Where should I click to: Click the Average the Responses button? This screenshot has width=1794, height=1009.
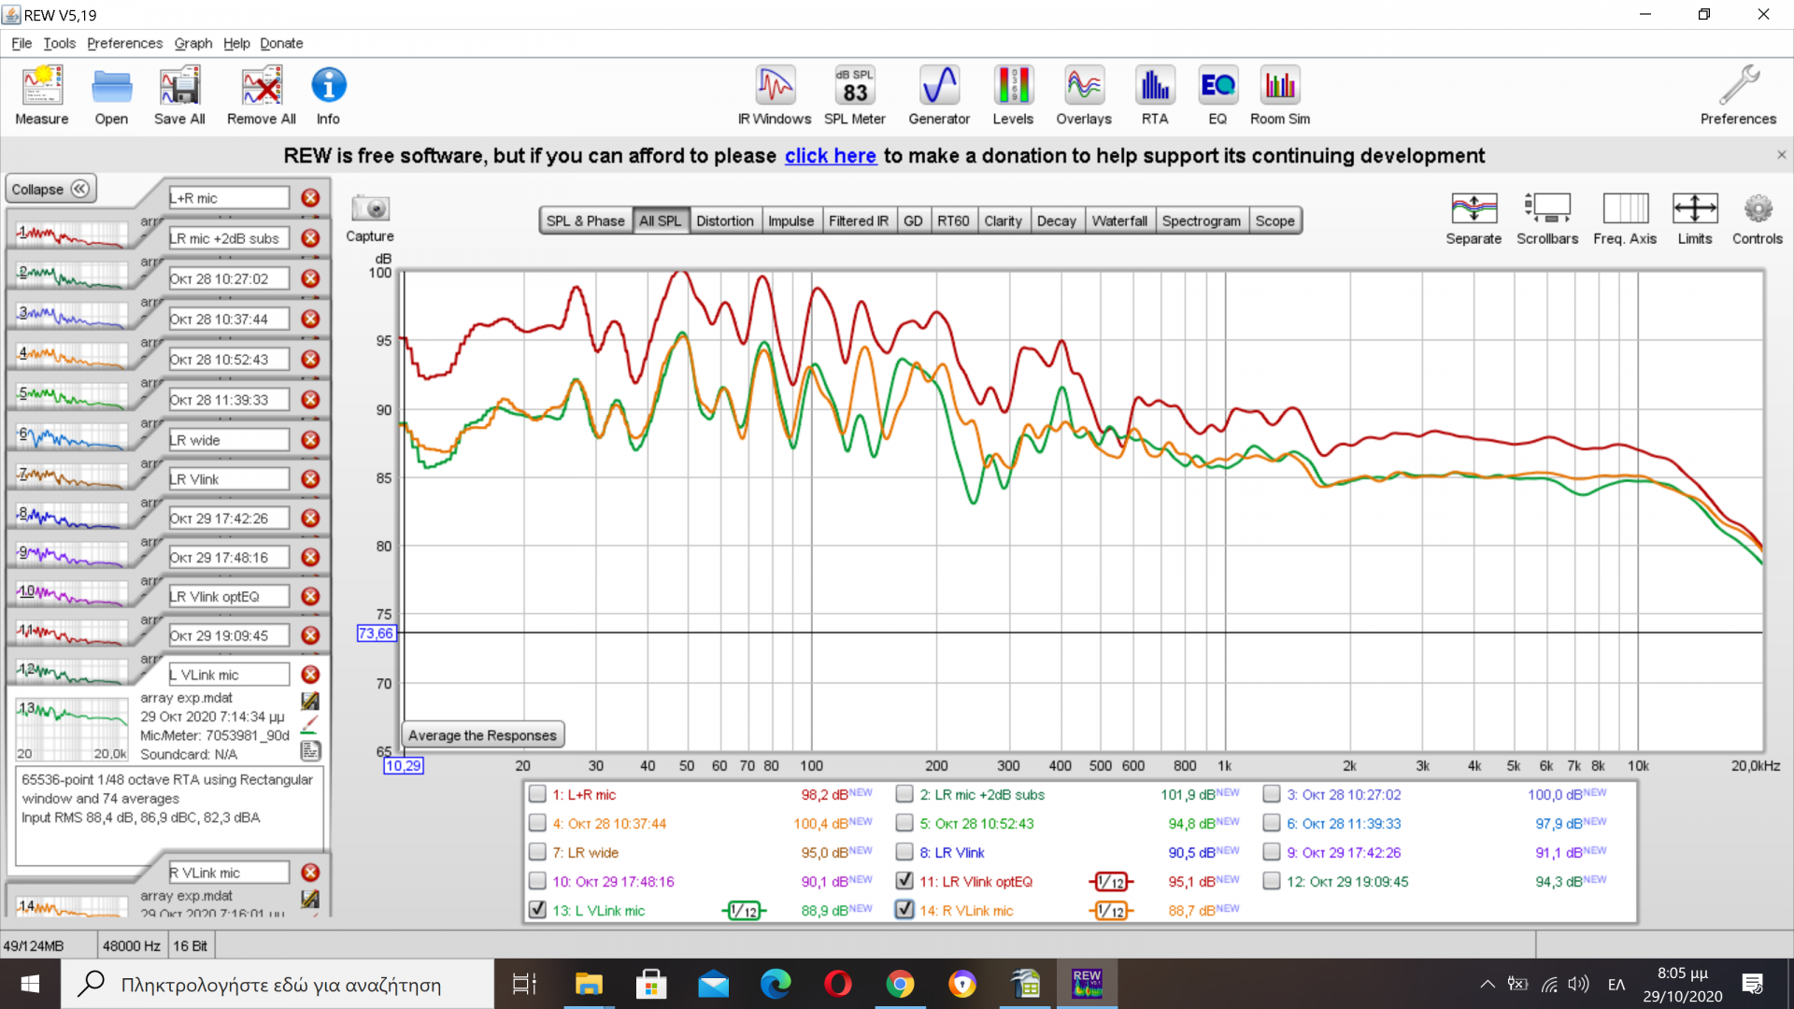482,735
